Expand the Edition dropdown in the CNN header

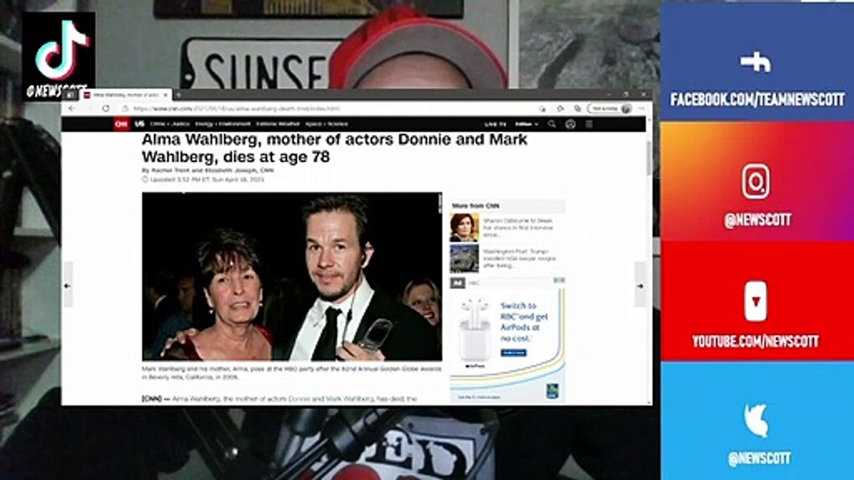(x=527, y=124)
